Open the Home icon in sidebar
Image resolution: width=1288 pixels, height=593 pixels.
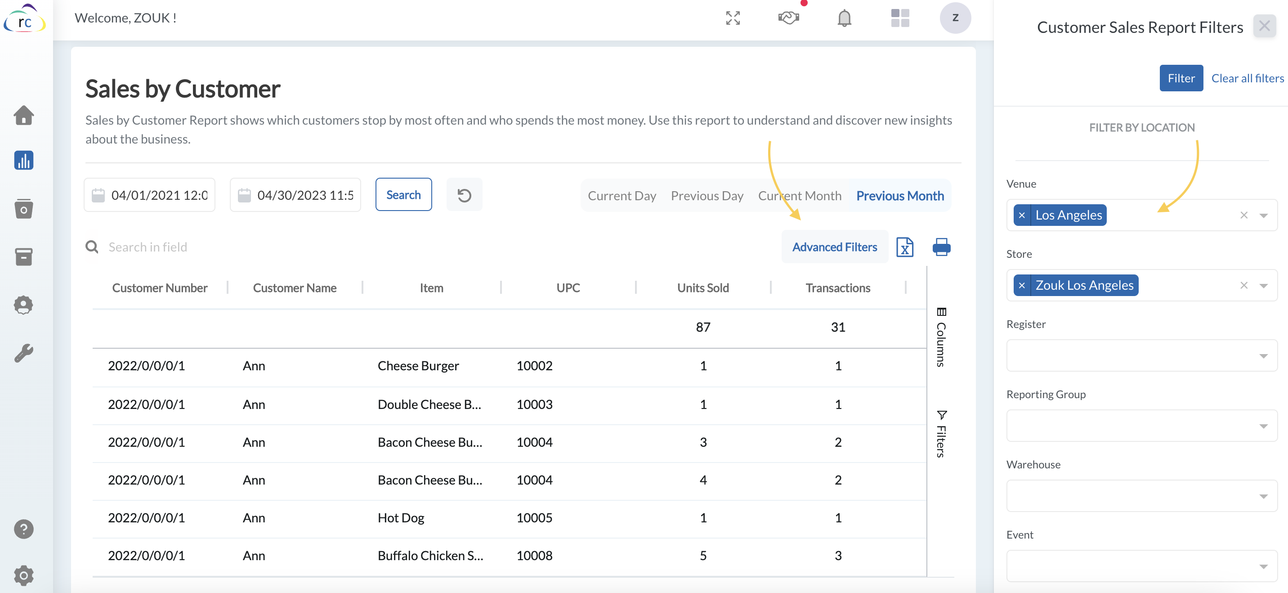pyautogui.click(x=23, y=115)
